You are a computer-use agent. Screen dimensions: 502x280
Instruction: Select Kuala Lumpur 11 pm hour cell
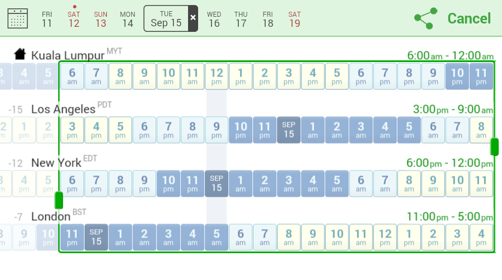[x=480, y=76]
